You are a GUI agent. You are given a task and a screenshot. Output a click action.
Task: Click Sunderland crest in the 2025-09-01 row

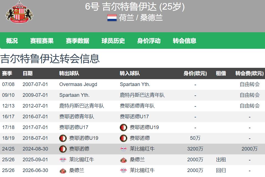coord(123,160)
